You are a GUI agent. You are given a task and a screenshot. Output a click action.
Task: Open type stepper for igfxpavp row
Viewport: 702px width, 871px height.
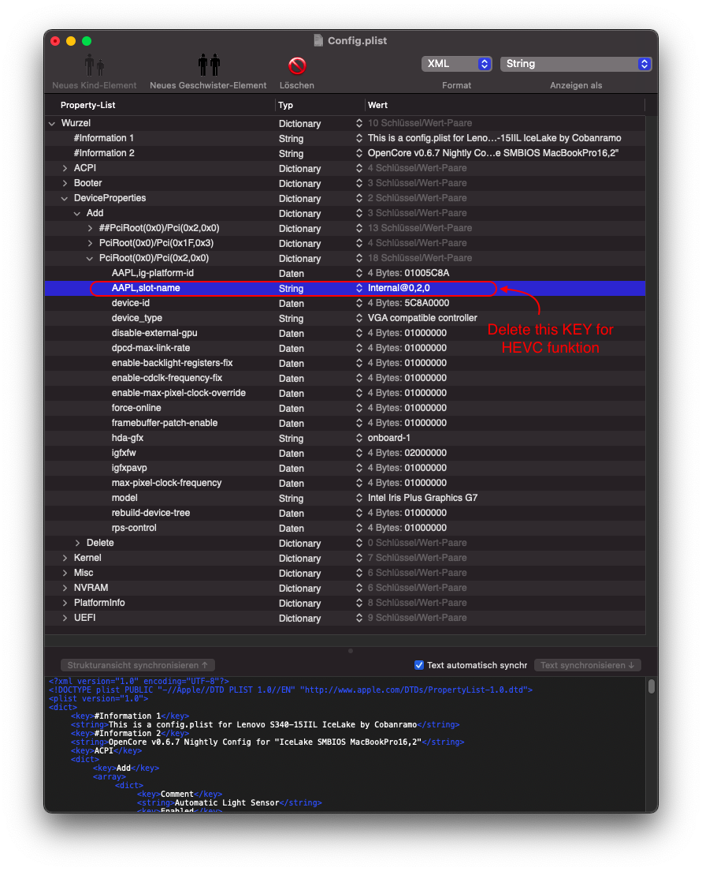coord(359,469)
